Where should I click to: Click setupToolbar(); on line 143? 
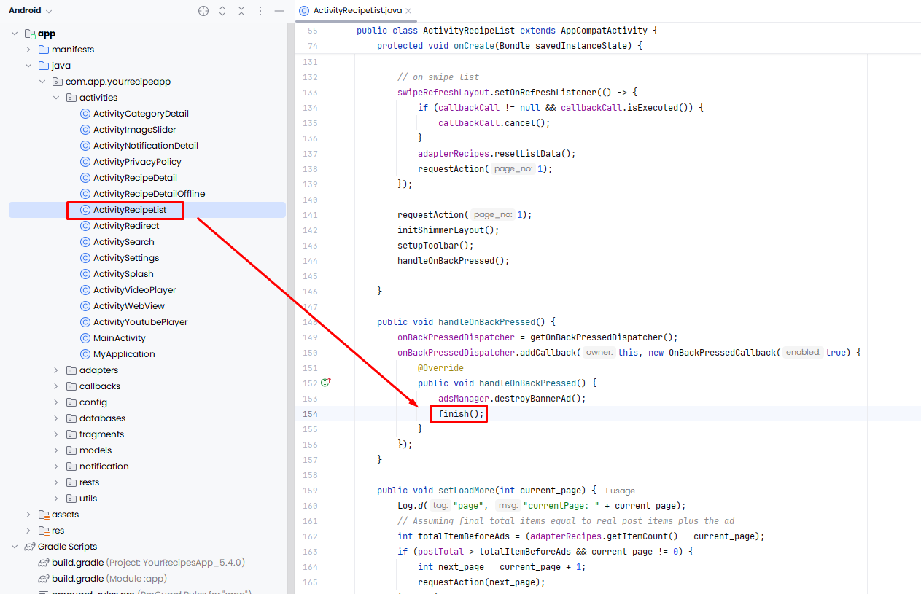coord(435,246)
